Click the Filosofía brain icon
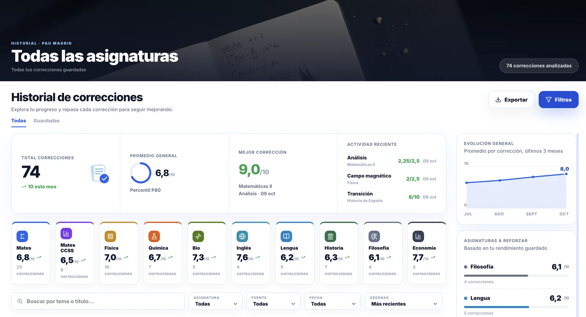The image size is (586, 317). point(374,237)
